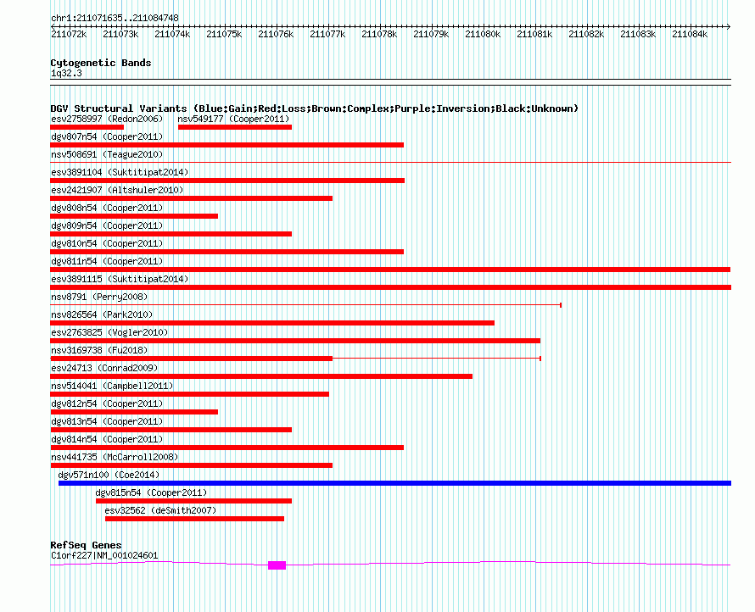Viewport: 755px width, 612px height.
Task: Click the dgv814n54 (Cooper2011) label
Action: click(x=107, y=439)
